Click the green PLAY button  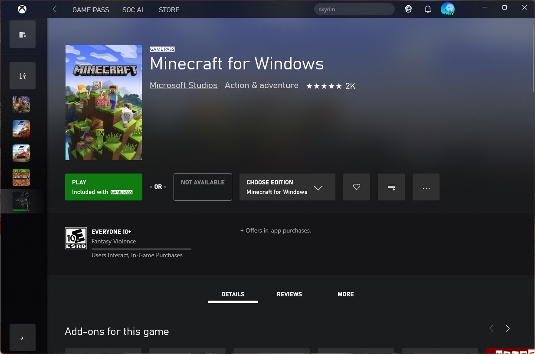pos(104,187)
